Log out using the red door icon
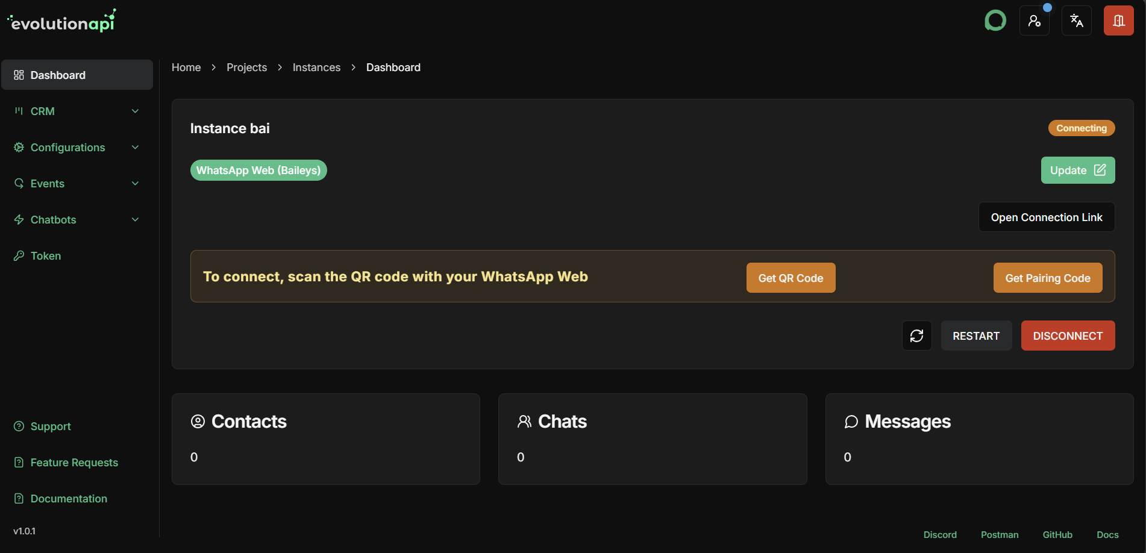The image size is (1146, 553). [x=1118, y=20]
